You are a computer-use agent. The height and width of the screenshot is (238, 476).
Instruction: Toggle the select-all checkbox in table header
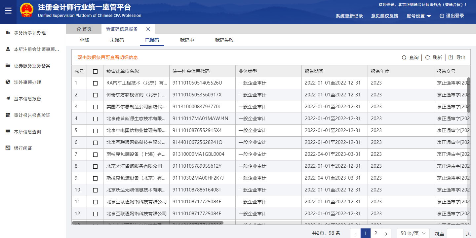click(95, 72)
